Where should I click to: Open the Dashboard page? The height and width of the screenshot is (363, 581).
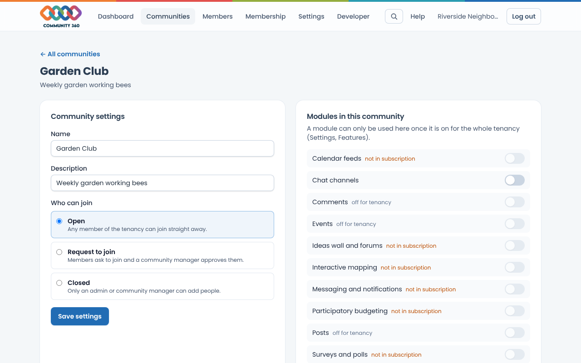[x=116, y=16]
